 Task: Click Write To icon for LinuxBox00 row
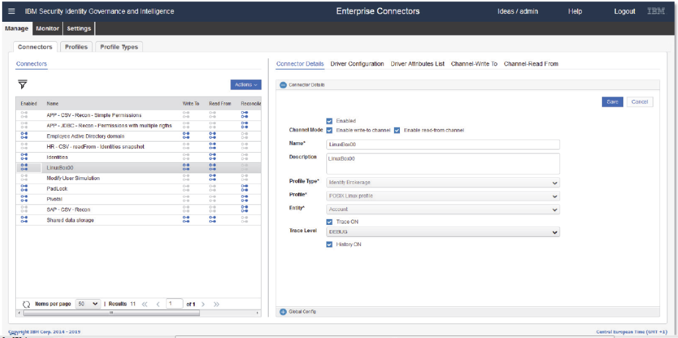click(186, 167)
